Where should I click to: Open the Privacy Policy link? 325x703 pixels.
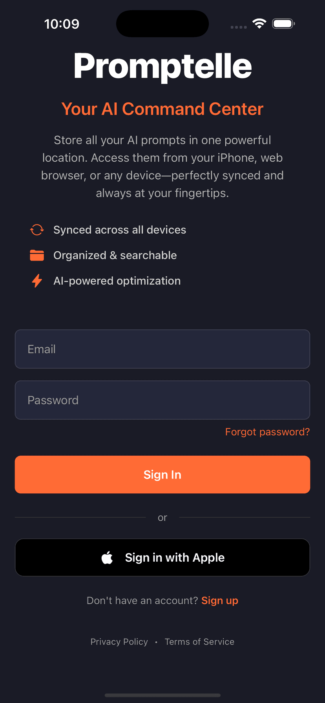119,641
